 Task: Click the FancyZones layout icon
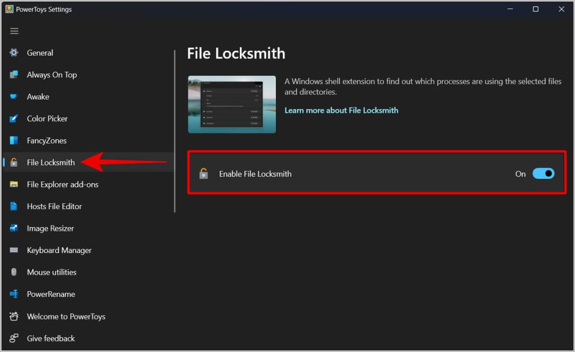[x=14, y=140]
